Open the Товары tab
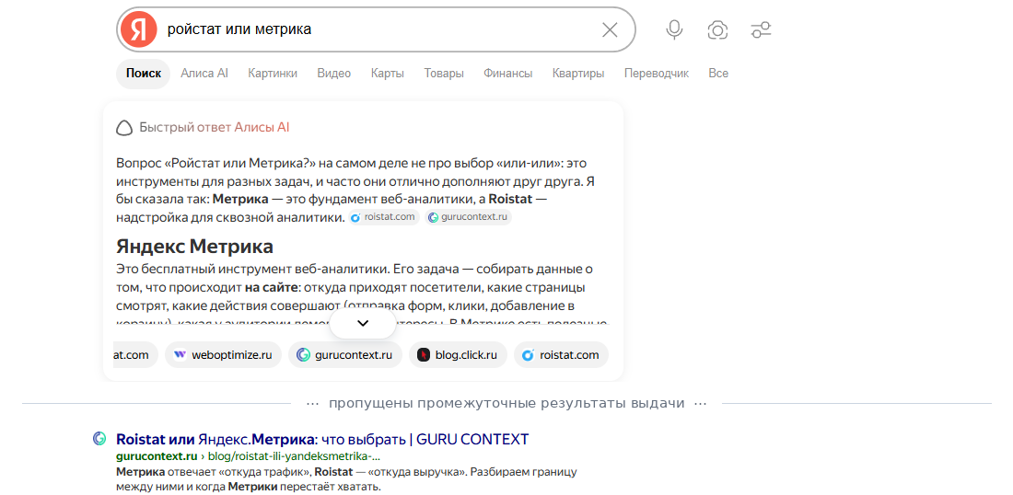This screenshot has width=1013, height=495. click(444, 74)
